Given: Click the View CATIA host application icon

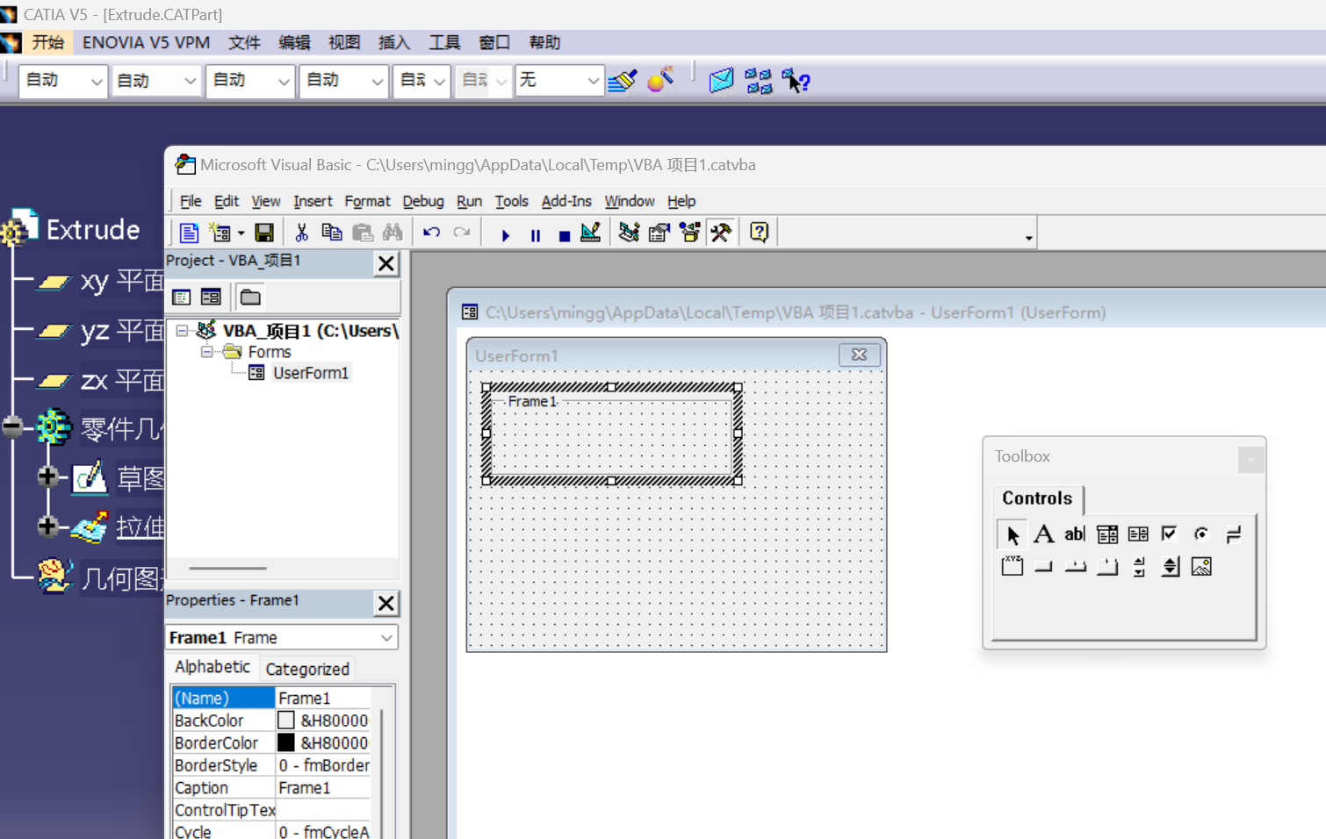Looking at the screenshot, I should [x=189, y=233].
